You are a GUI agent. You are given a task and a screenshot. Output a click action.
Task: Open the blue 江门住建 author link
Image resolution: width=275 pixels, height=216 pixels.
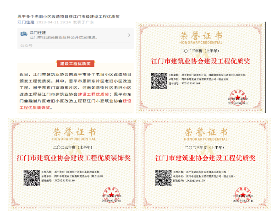(26, 22)
